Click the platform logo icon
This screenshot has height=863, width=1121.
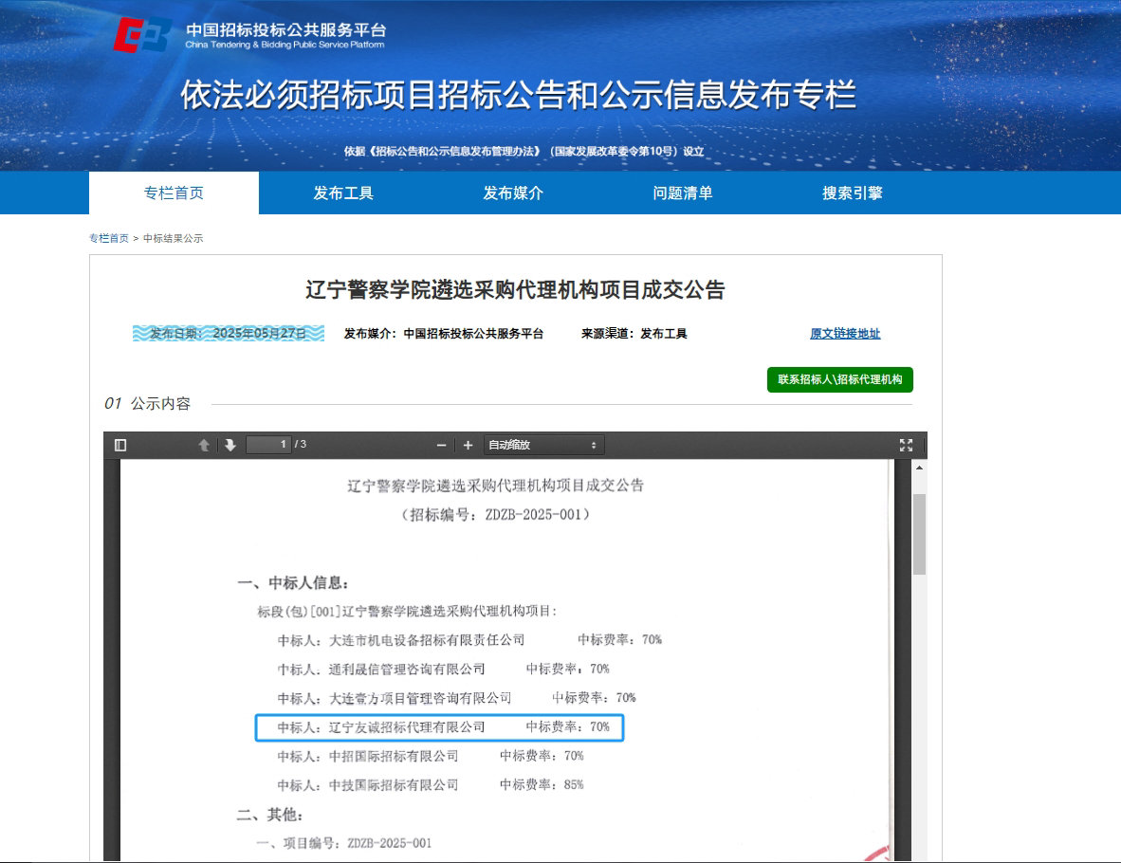point(142,35)
